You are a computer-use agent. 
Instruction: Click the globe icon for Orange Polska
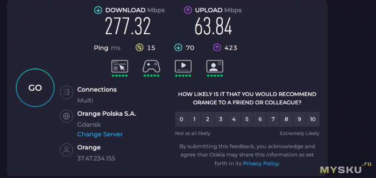tap(66, 116)
